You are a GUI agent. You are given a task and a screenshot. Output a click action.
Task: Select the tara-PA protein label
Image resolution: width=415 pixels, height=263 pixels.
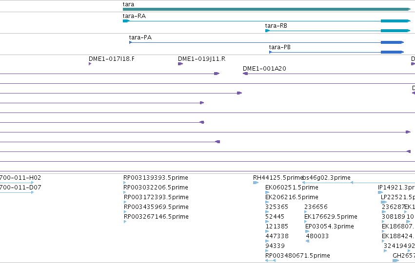coord(140,38)
